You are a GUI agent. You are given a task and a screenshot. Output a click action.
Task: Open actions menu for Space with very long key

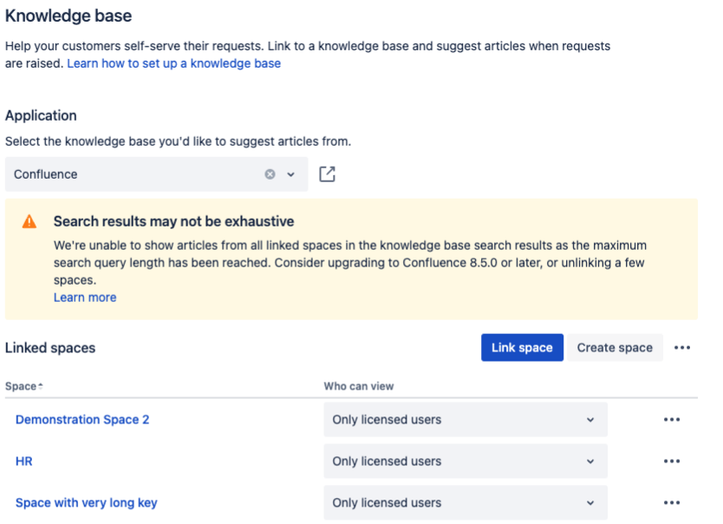point(671,503)
